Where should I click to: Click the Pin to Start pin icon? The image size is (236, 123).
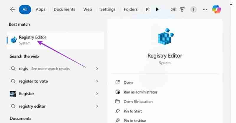117,111
